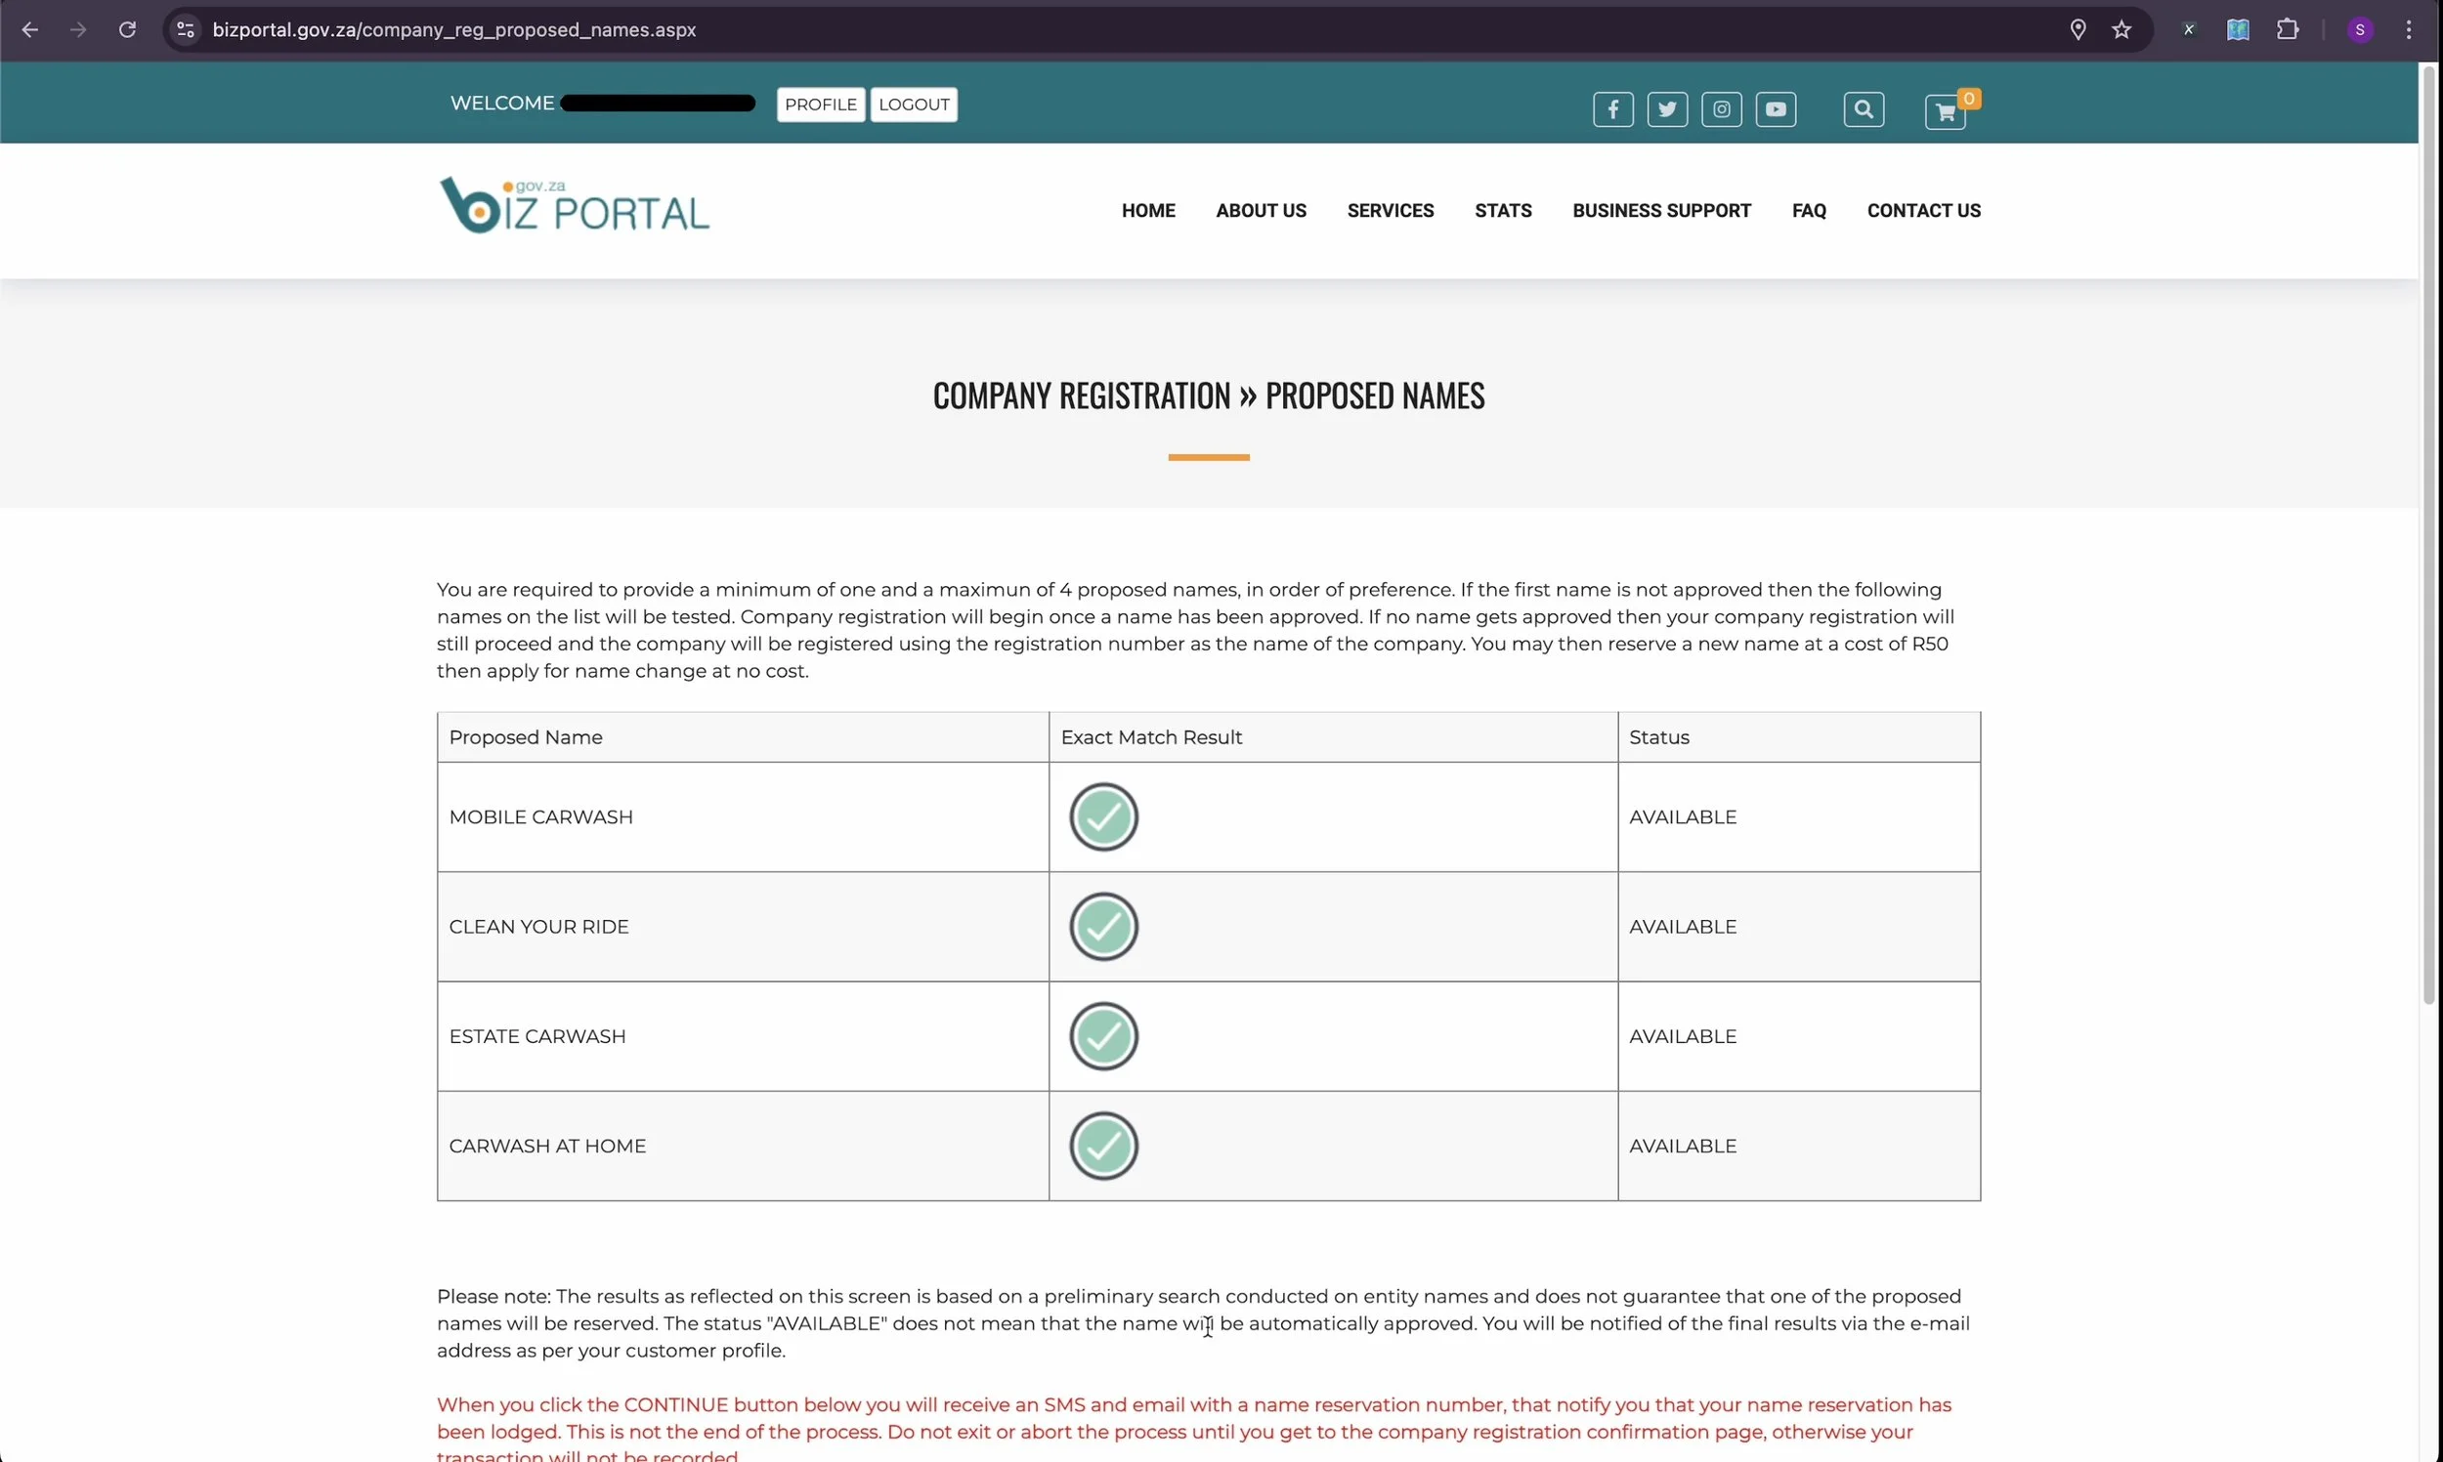
Task: Open the SERVICES menu
Action: 1390,211
